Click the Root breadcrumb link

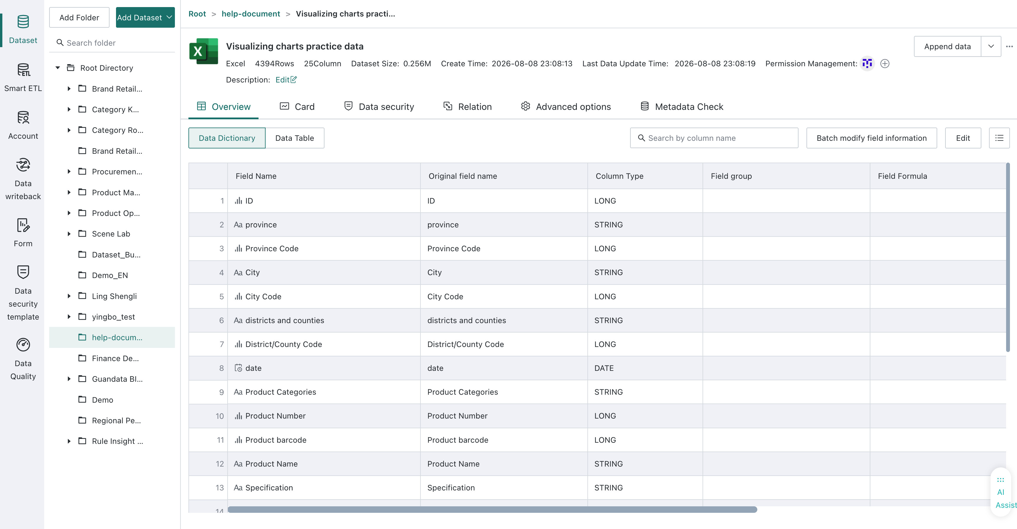(x=197, y=14)
